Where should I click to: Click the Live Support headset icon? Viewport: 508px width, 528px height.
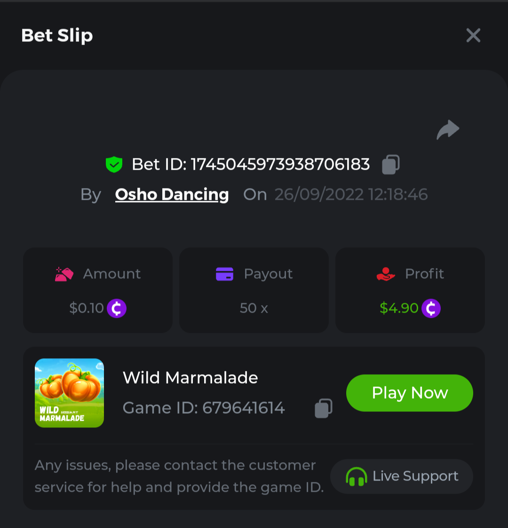click(x=356, y=477)
